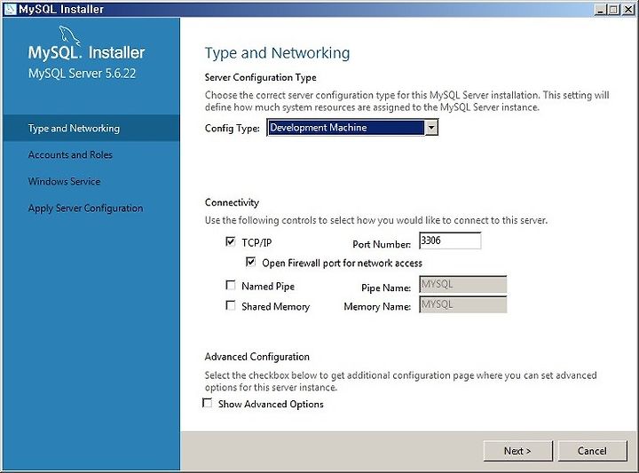Click the MySQL Server 5.6.22 text
This screenshot has width=639, height=473.
(x=82, y=74)
